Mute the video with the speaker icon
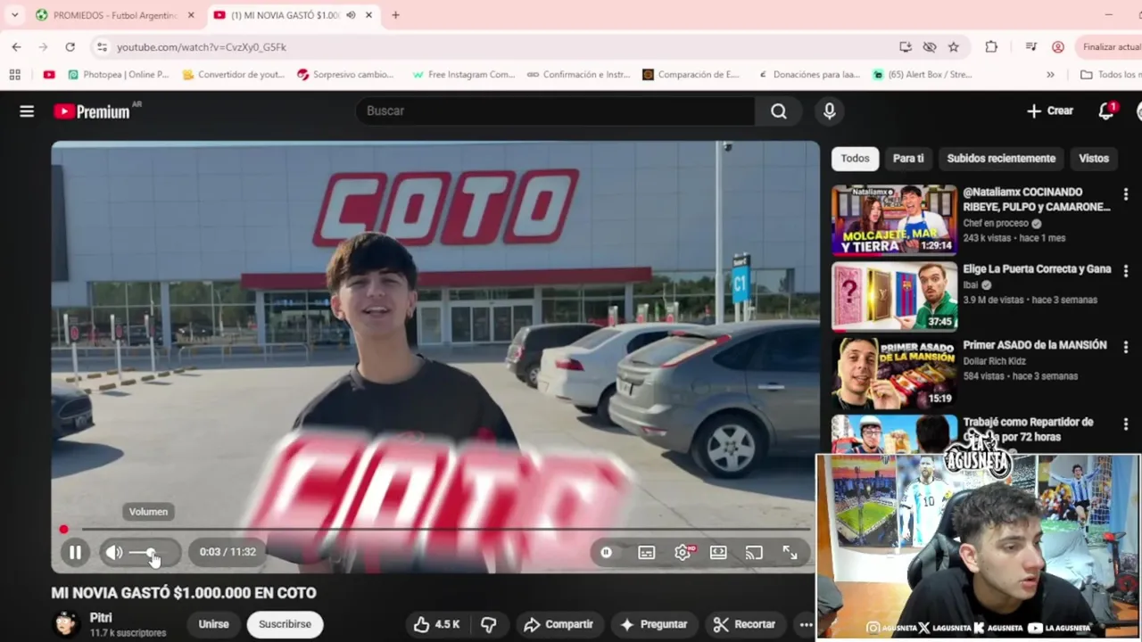 (113, 552)
